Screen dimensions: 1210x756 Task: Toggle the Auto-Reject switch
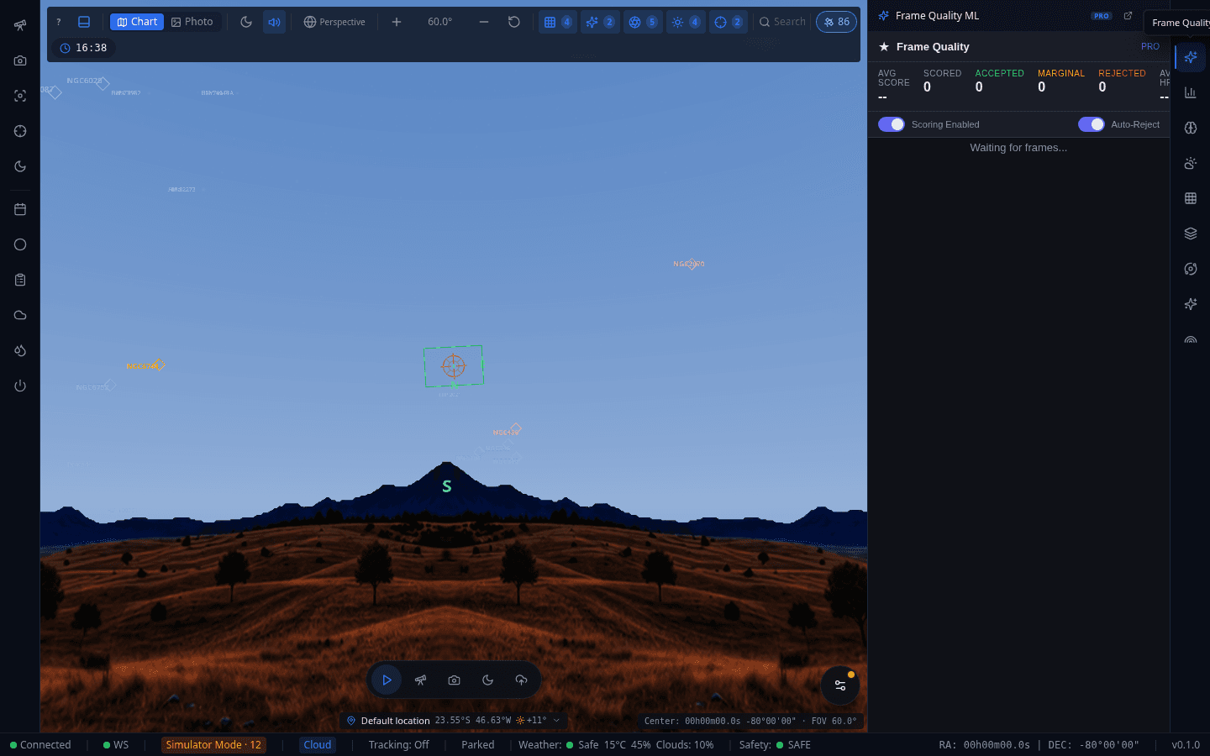[x=1092, y=124]
